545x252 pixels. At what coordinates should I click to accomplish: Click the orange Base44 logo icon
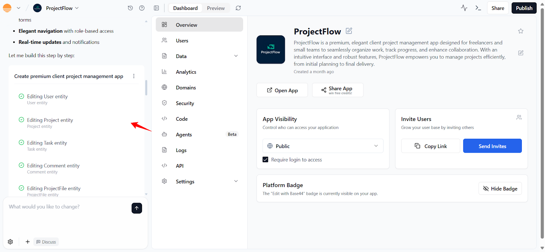pyautogui.click(x=7, y=8)
